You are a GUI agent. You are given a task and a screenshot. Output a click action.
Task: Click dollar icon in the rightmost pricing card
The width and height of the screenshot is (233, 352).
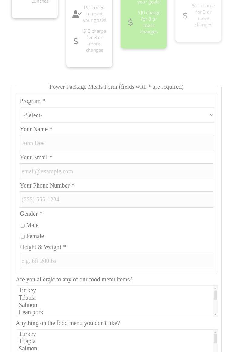click(x=185, y=15)
